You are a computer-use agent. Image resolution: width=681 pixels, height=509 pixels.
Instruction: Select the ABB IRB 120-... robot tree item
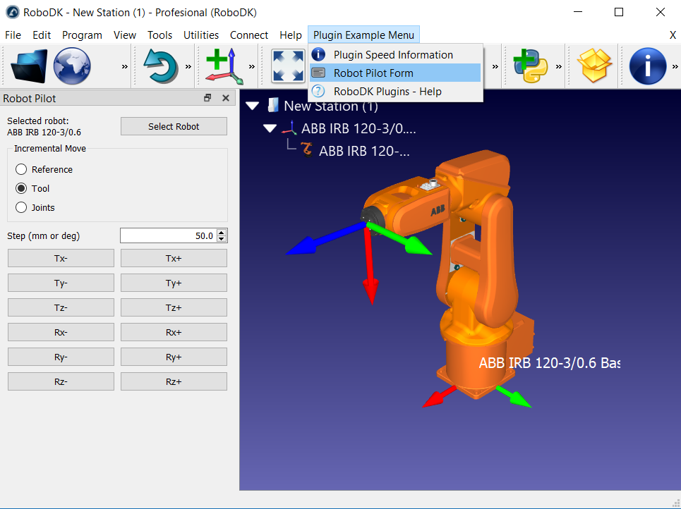[x=364, y=151]
